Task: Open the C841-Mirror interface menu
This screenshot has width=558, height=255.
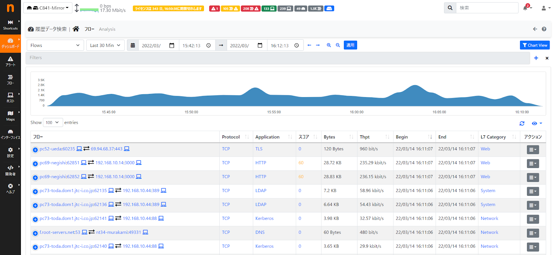Action: tap(48, 8)
